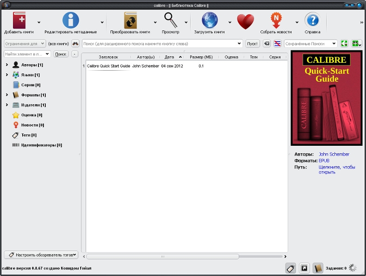Screen dimensions: 366x276
Task: Open the View dropdown arrow
Action: 186,22
